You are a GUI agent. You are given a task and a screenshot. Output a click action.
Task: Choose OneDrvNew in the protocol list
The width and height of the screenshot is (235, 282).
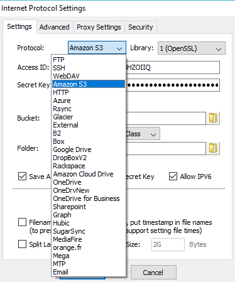coord(89,190)
